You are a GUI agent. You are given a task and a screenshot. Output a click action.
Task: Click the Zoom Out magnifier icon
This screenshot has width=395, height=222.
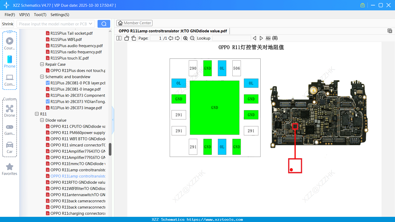pos(192,38)
